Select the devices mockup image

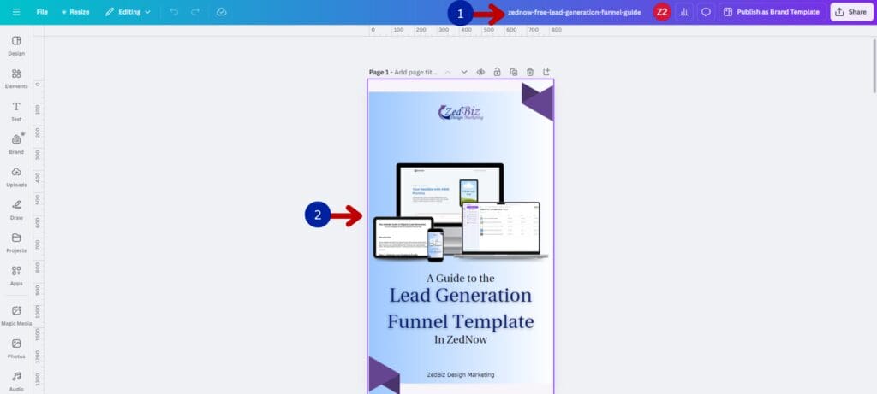pos(460,212)
